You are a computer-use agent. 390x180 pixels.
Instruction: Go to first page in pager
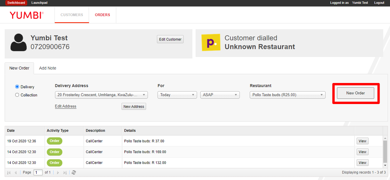point(9,172)
